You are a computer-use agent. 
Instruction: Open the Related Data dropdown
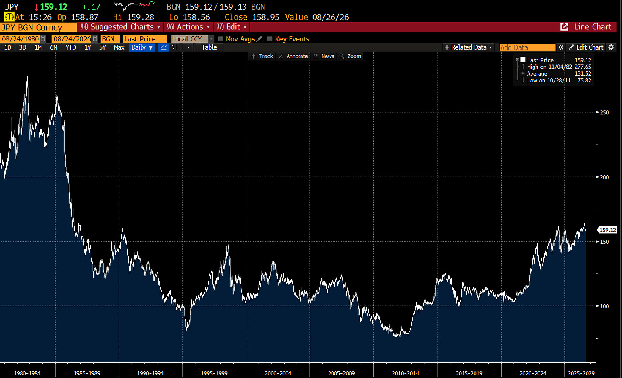(468, 47)
